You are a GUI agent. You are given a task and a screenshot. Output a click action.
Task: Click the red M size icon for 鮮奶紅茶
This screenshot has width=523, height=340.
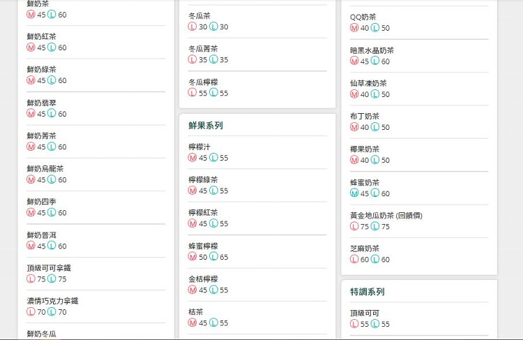(x=31, y=47)
